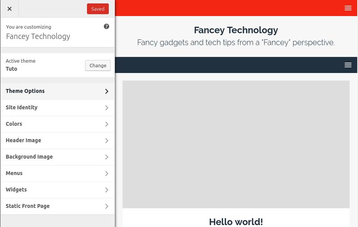The image size is (358, 227).
Task: Expand the Background Image chevron arrow
Action: (107, 157)
